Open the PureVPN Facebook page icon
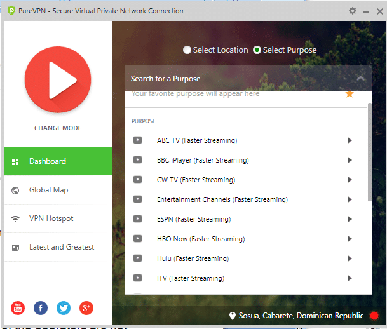Viewport: 387px width, 329px height. [x=41, y=308]
